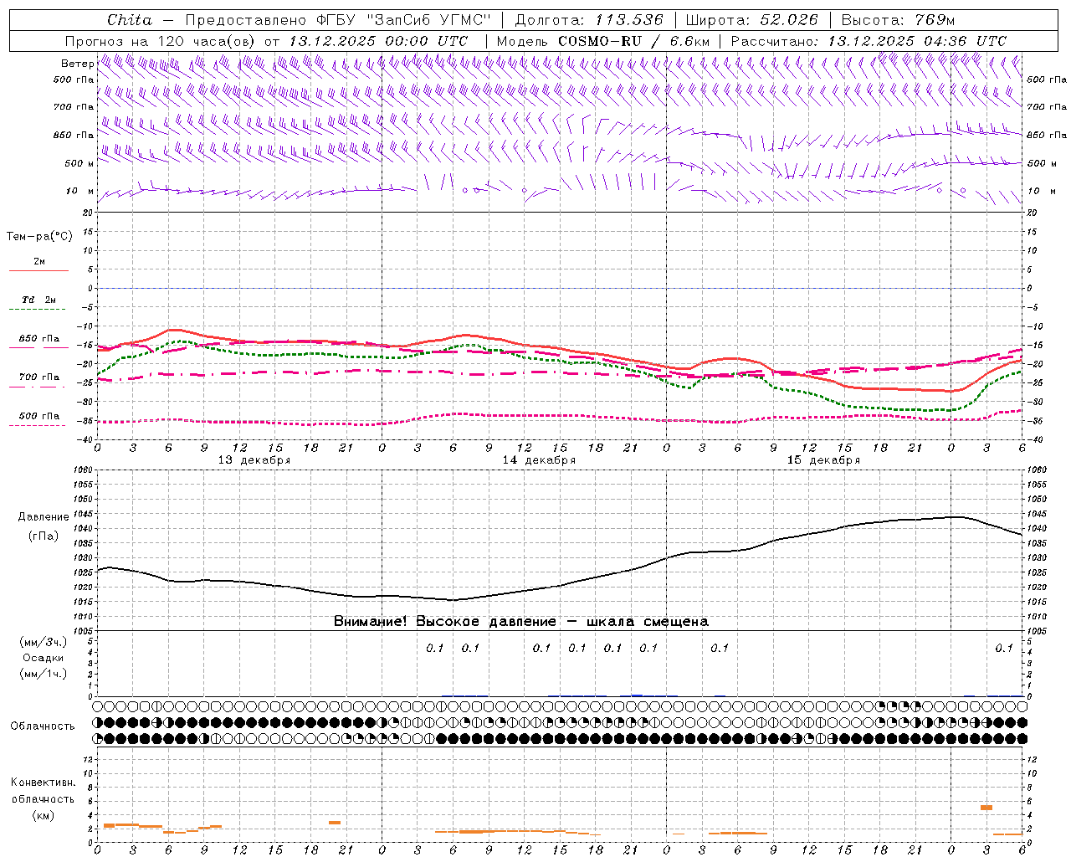Select the Долгота: 113.536 value
1071x857 pixels.
pos(589,20)
